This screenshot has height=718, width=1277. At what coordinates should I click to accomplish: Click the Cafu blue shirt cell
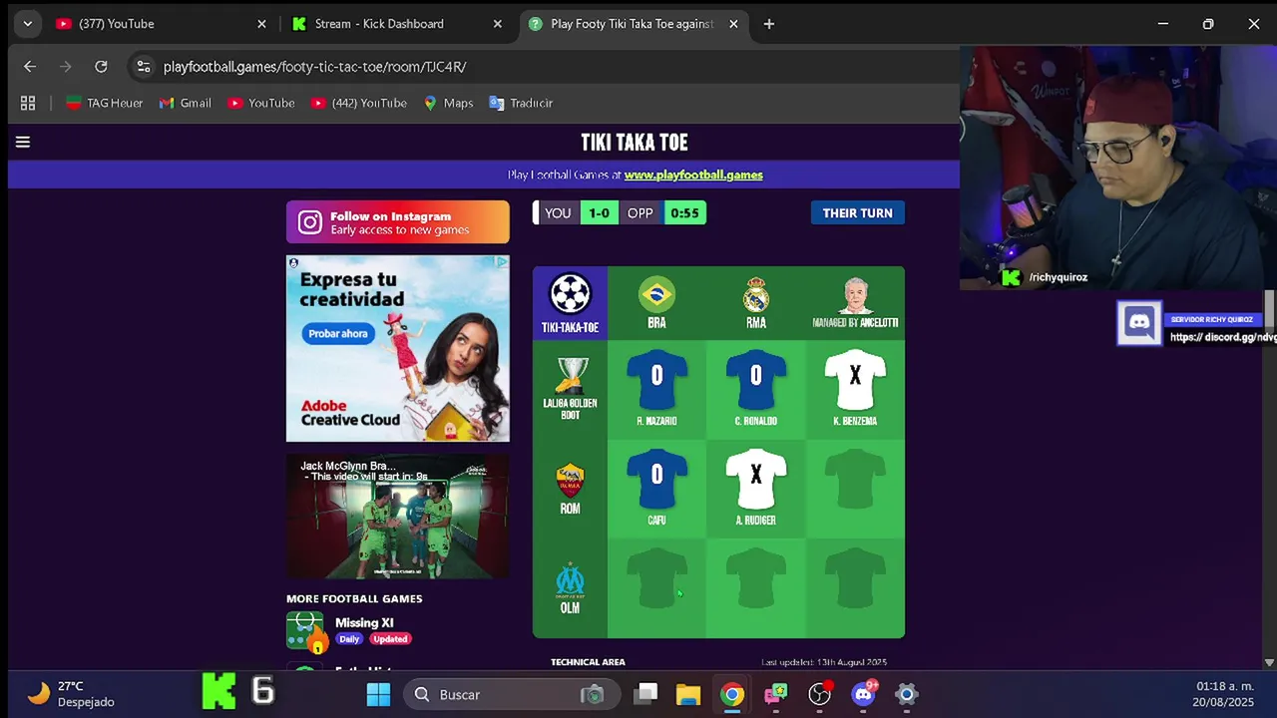[x=656, y=480]
